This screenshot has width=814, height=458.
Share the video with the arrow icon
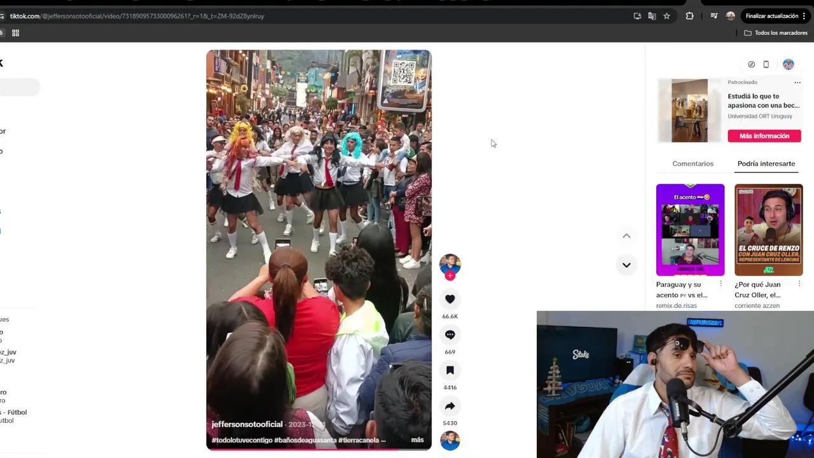[x=450, y=406]
